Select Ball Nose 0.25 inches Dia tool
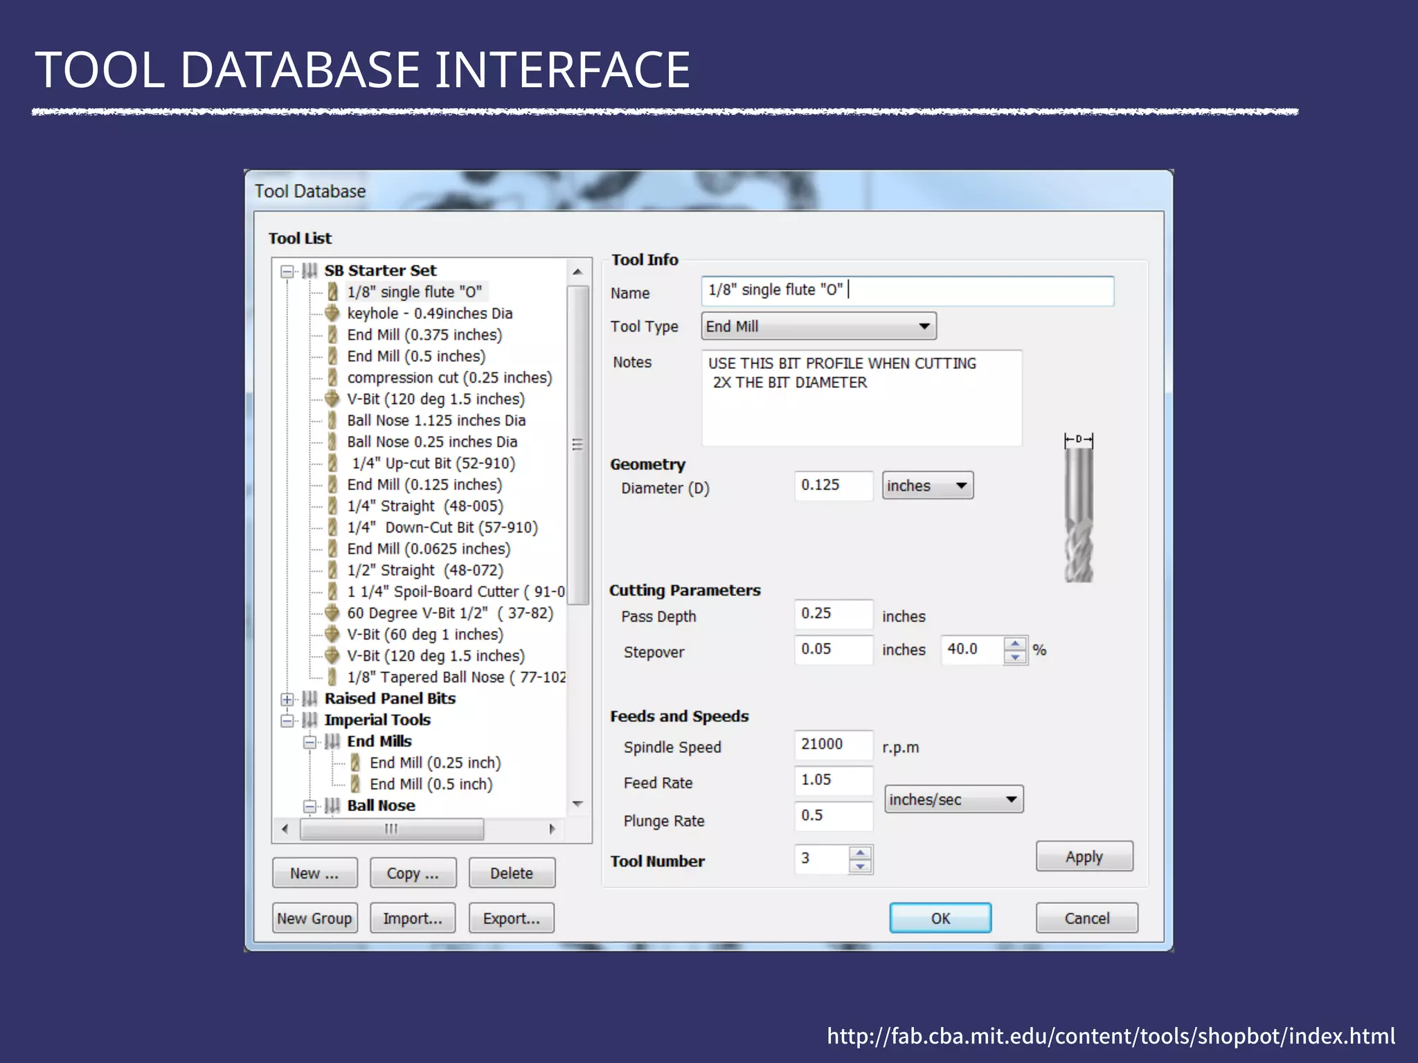This screenshot has height=1063, width=1418. [x=432, y=442]
